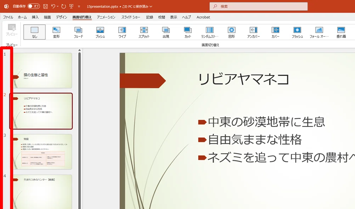Click the slide panel vertical scrollbar
The height and width of the screenshot is (209, 355).
79,131
